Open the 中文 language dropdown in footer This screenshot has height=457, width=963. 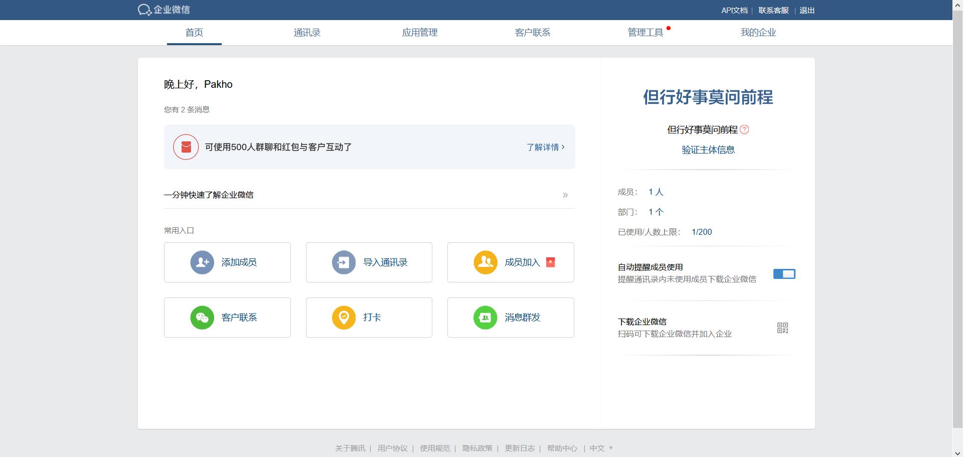[x=601, y=448]
